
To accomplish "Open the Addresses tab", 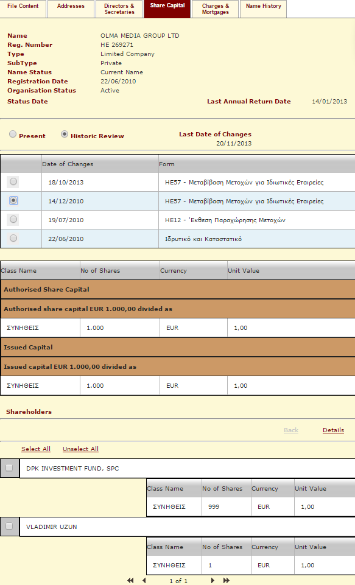I will [x=71, y=9].
